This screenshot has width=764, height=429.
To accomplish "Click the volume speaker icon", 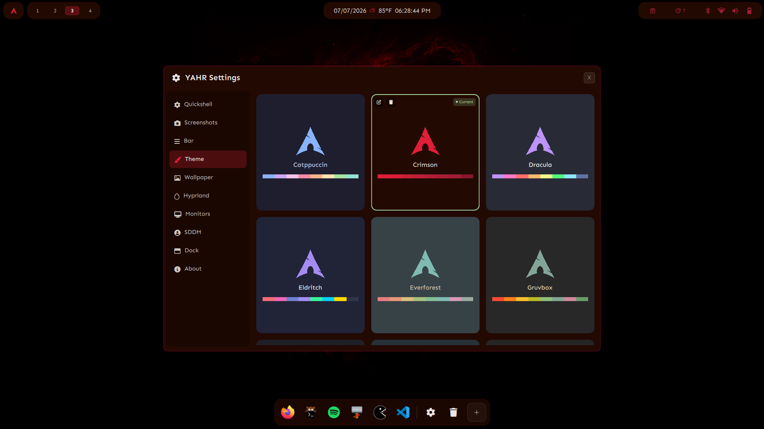I will pyautogui.click(x=735, y=11).
